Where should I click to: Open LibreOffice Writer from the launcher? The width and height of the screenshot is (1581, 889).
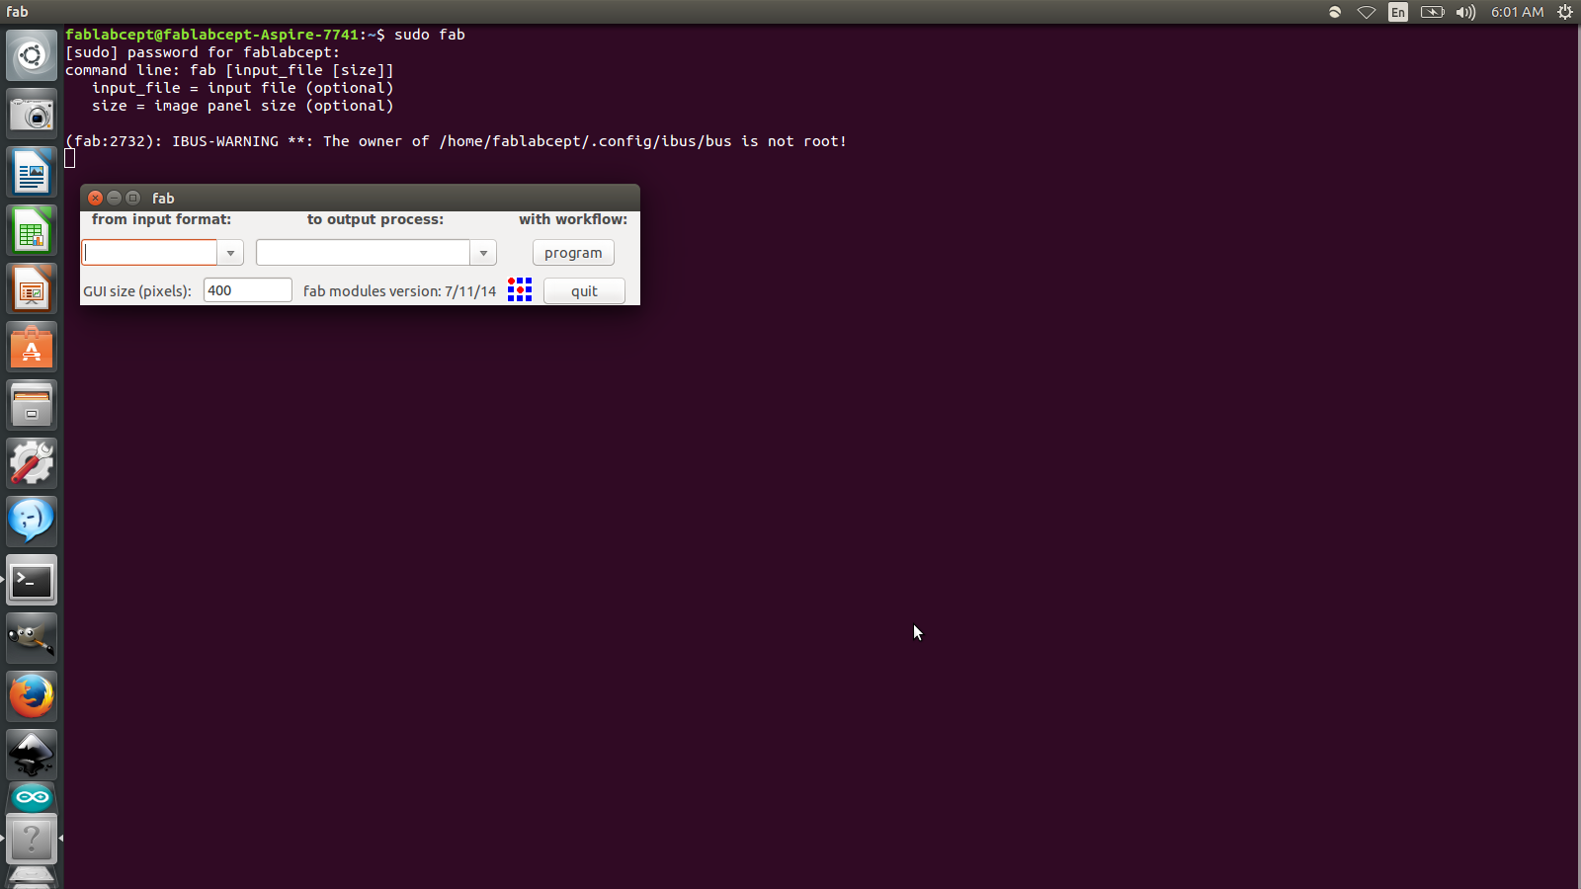point(32,172)
